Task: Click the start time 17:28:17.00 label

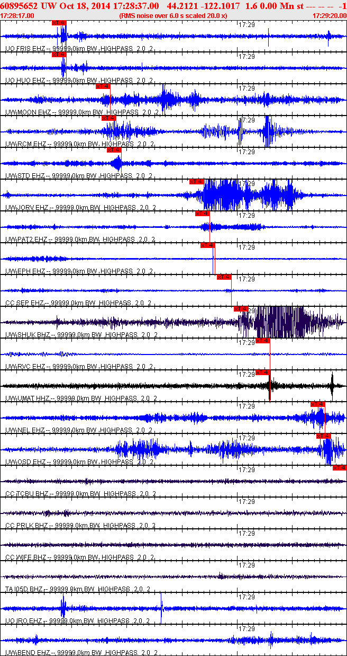Action: (x=17, y=16)
